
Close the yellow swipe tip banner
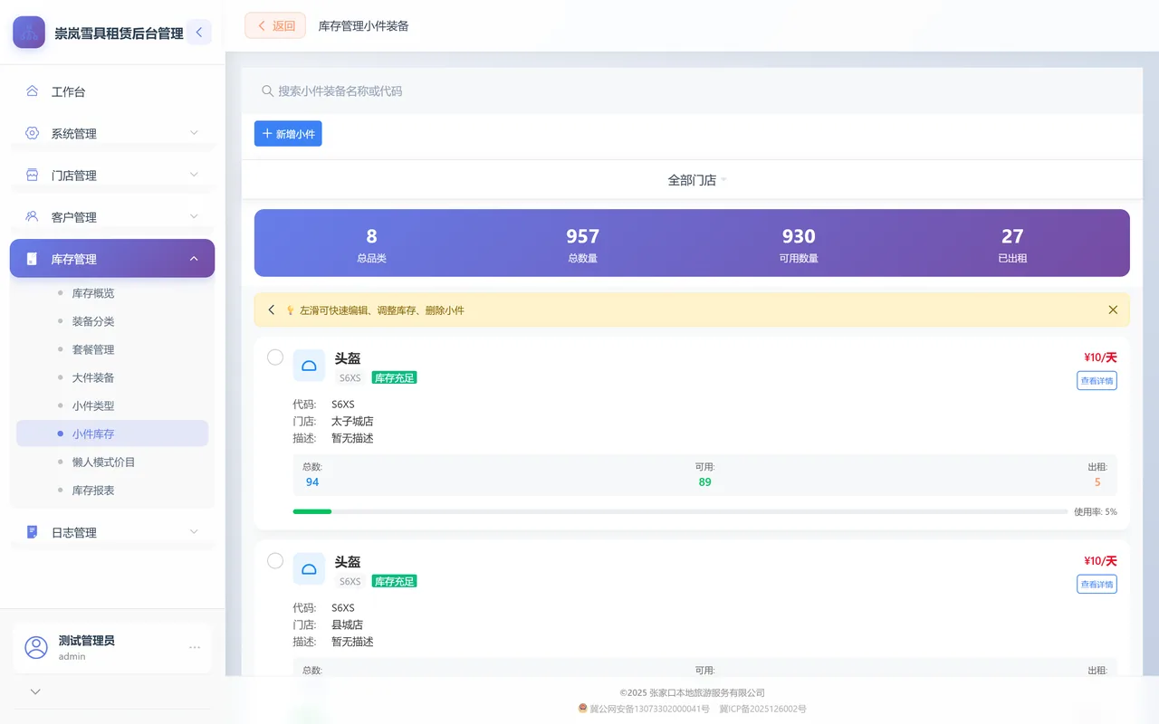click(1113, 310)
